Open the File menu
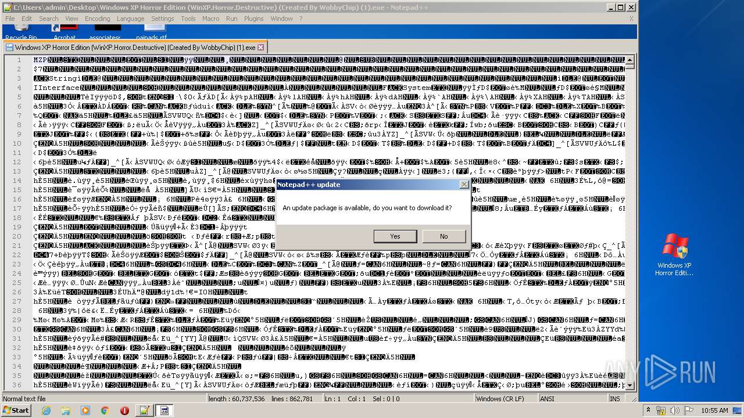 [10, 19]
